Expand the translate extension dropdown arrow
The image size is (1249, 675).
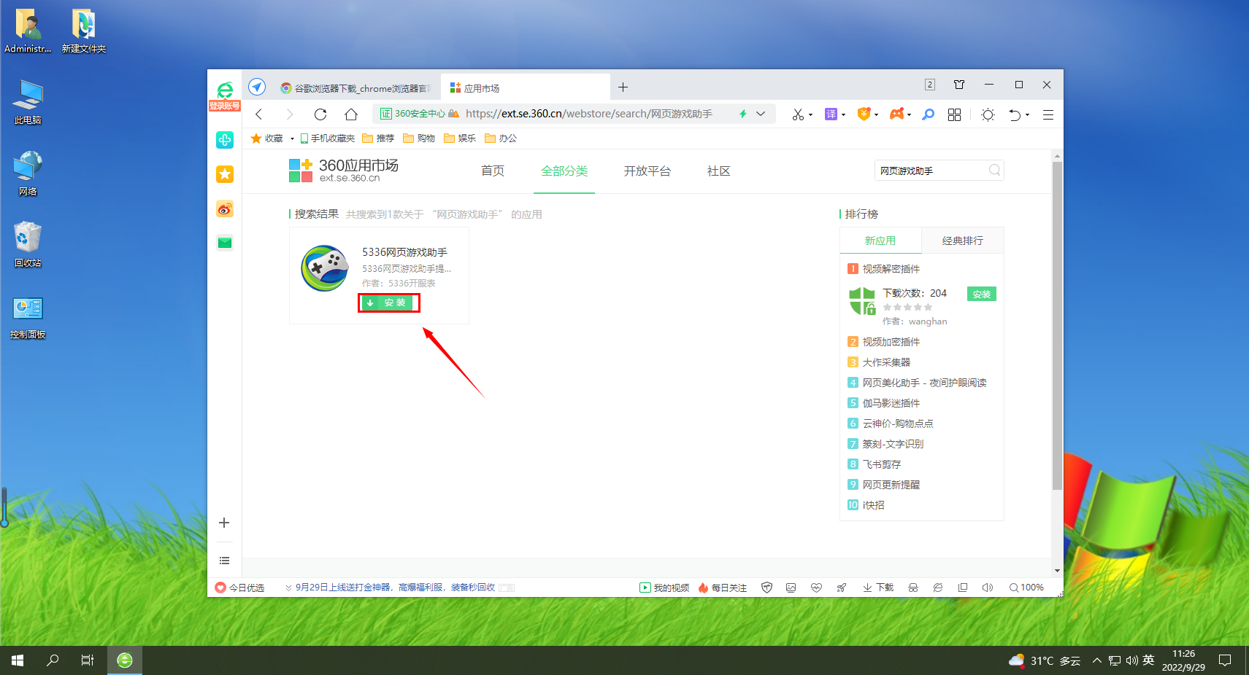[x=843, y=115]
